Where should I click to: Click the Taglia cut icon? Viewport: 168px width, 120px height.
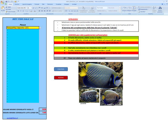(6, 7)
